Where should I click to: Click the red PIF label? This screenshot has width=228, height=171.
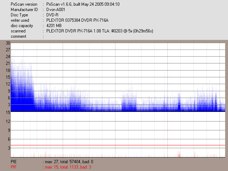[14, 167]
